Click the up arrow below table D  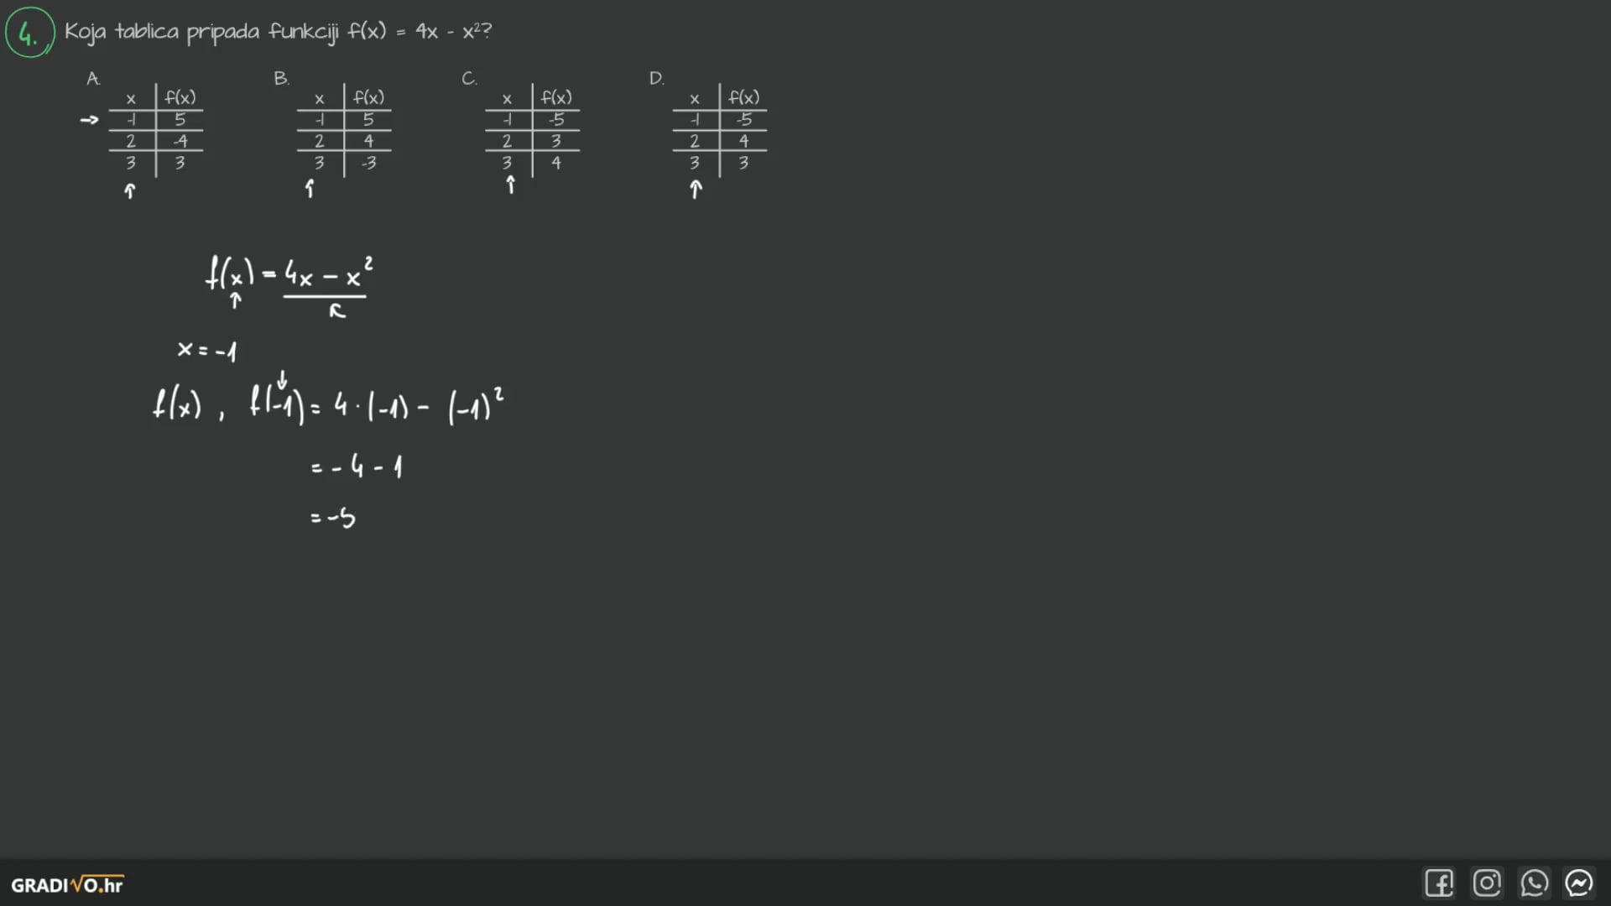[695, 190]
